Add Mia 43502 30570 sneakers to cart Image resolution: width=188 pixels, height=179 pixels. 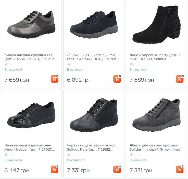(x=54, y=79)
